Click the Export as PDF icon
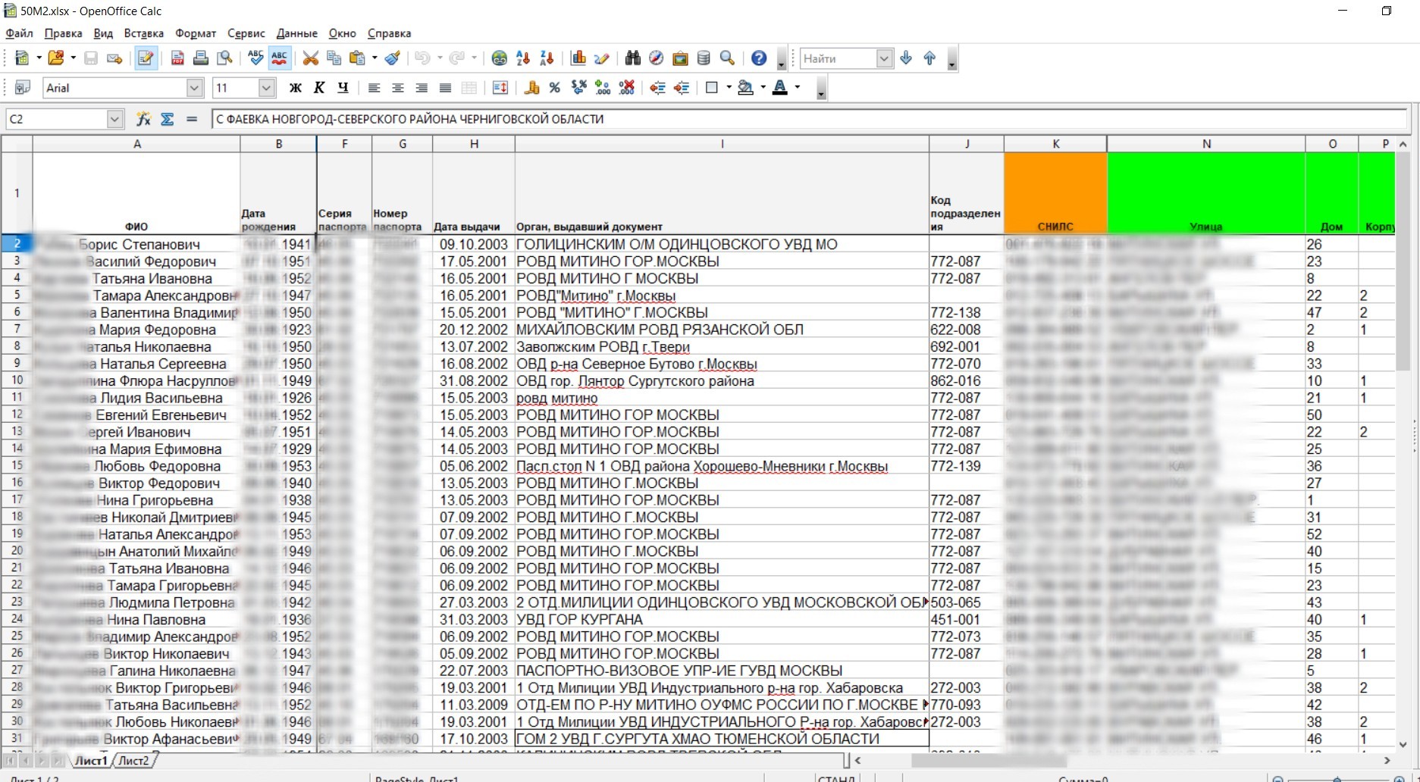 [177, 58]
